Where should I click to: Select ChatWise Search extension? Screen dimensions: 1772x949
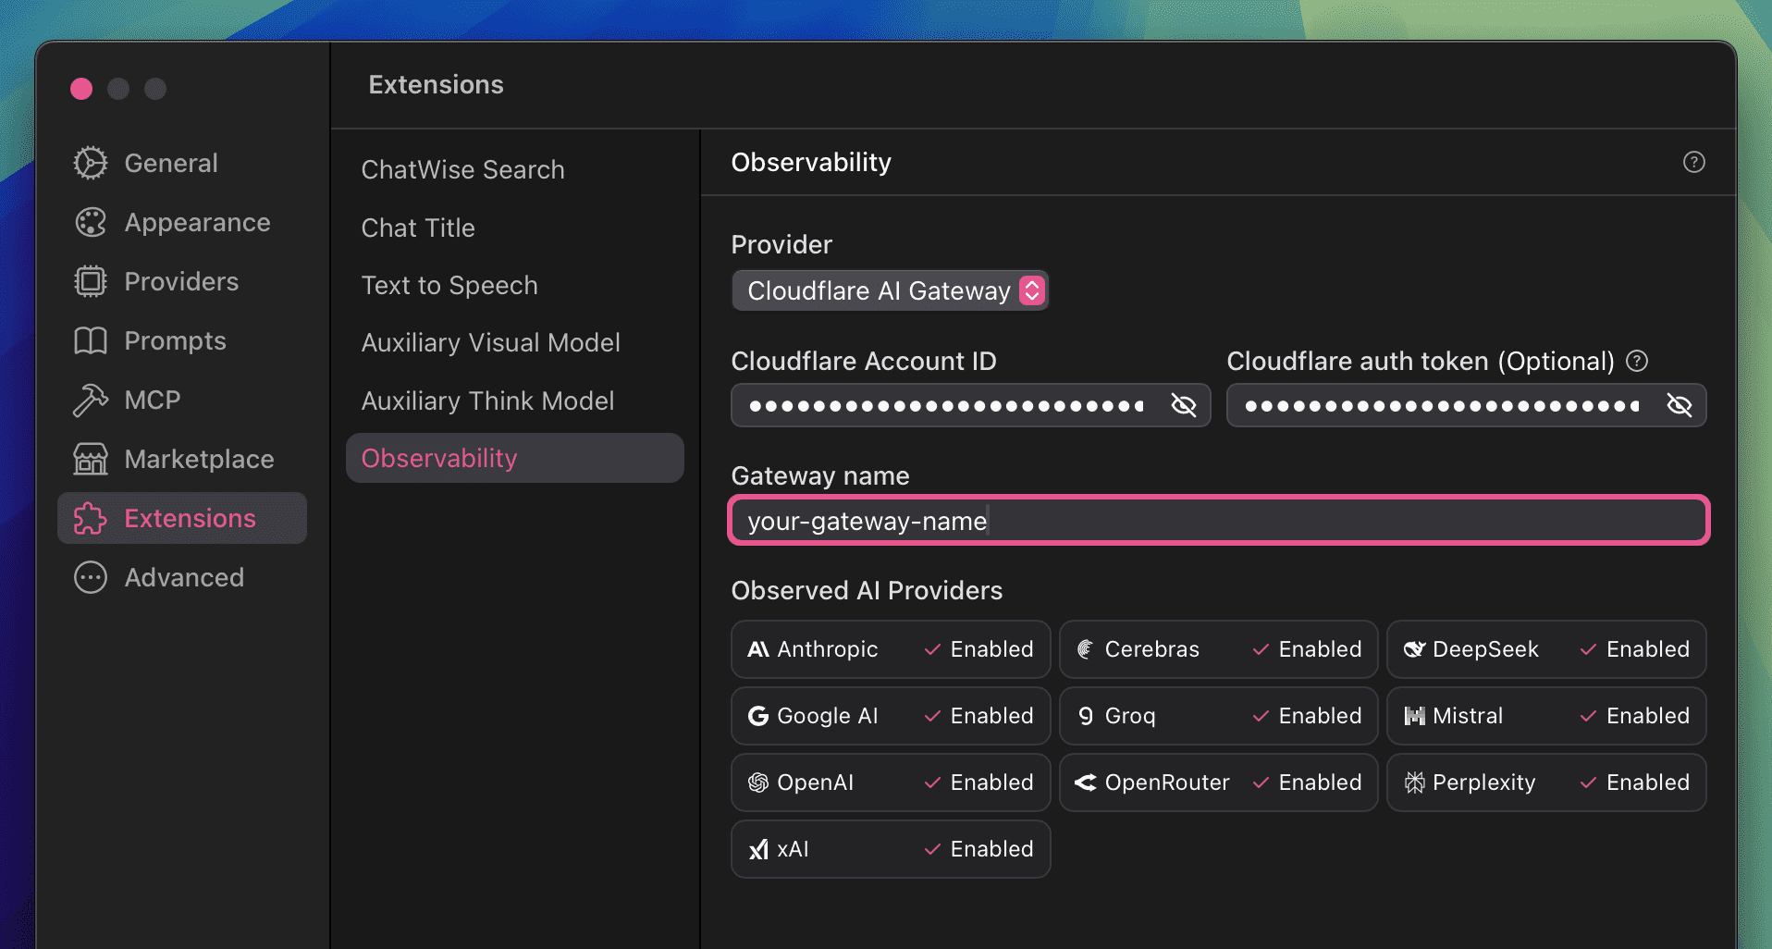(x=514, y=169)
